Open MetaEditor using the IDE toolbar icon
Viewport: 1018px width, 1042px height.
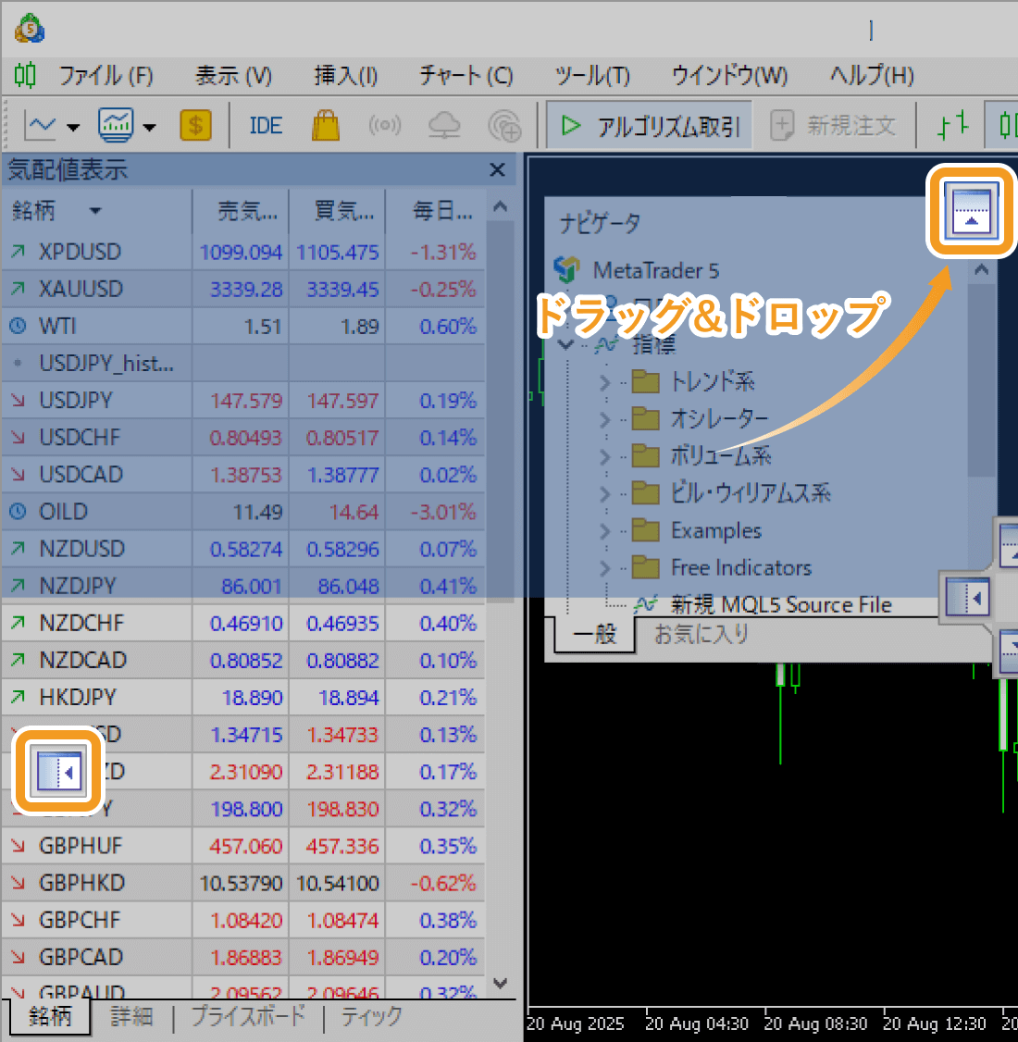click(x=266, y=125)
